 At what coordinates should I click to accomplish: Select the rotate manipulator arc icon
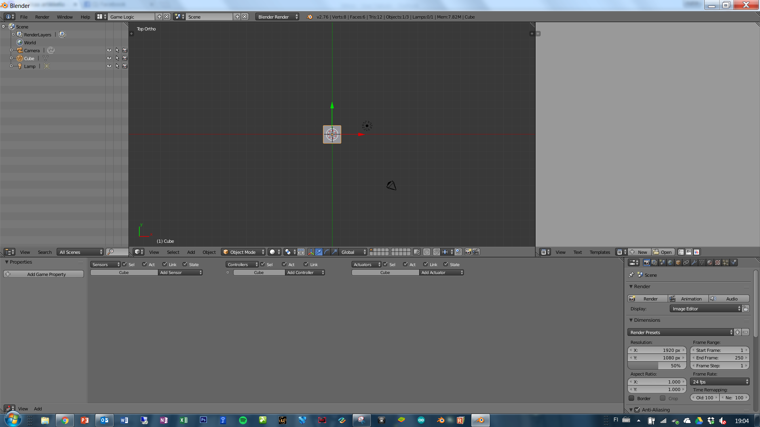(327, 252)
